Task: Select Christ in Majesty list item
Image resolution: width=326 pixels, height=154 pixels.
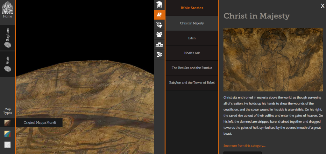Action: point(192,23)
